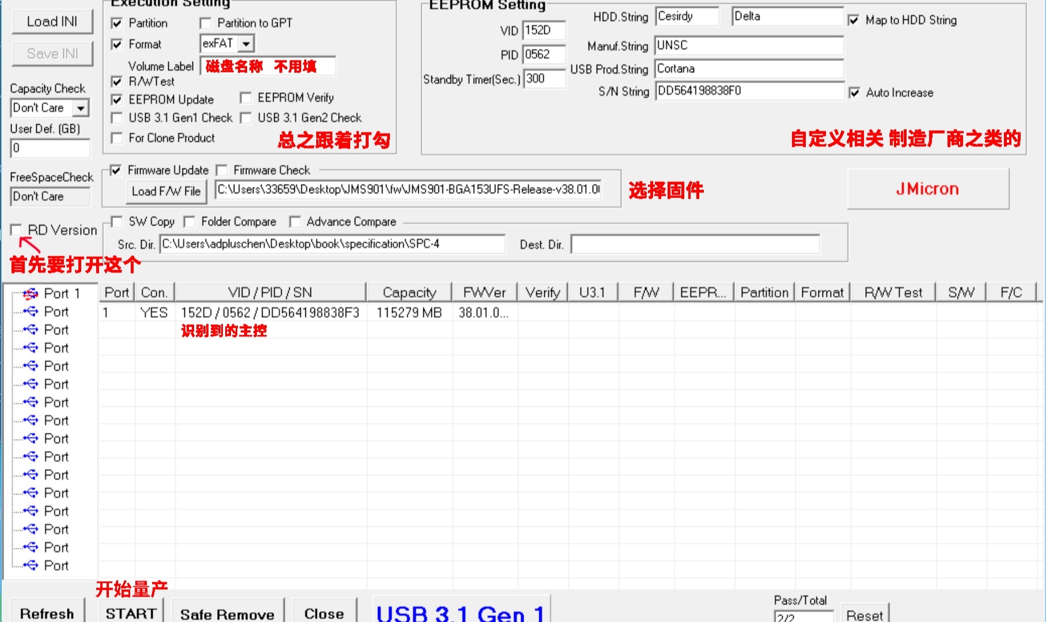The width and height of the screenshot is (1046, 622).
Task: Click the Manuf. String field containing UNSC
Action: pyautogui.click(x=749, y=45)
